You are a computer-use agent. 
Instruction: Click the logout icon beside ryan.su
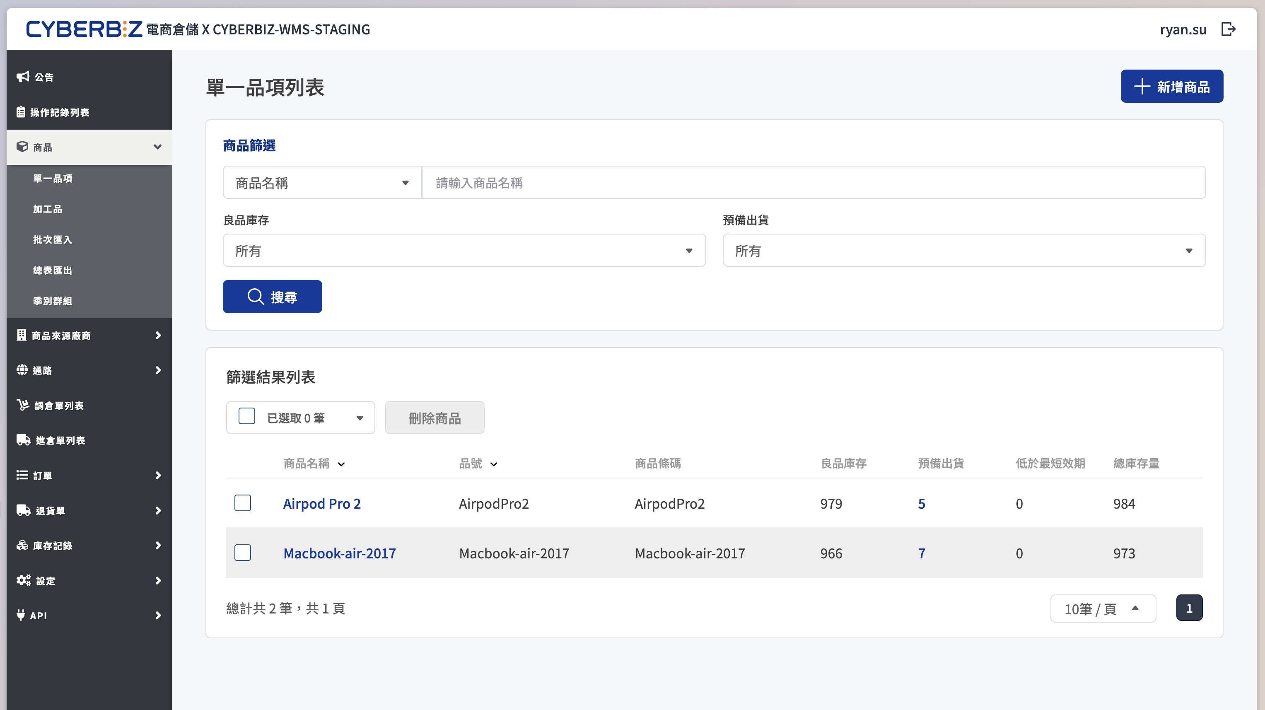coord(1228,29)
